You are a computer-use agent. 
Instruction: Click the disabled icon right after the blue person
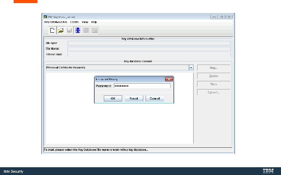[86, 30]
